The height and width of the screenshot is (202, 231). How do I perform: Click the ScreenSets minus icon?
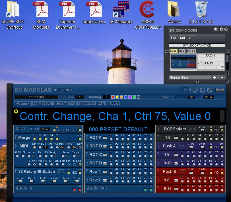click(x=222, y=77)
